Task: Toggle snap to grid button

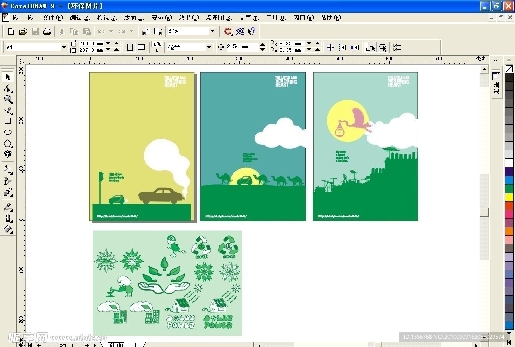Action: 330,47
